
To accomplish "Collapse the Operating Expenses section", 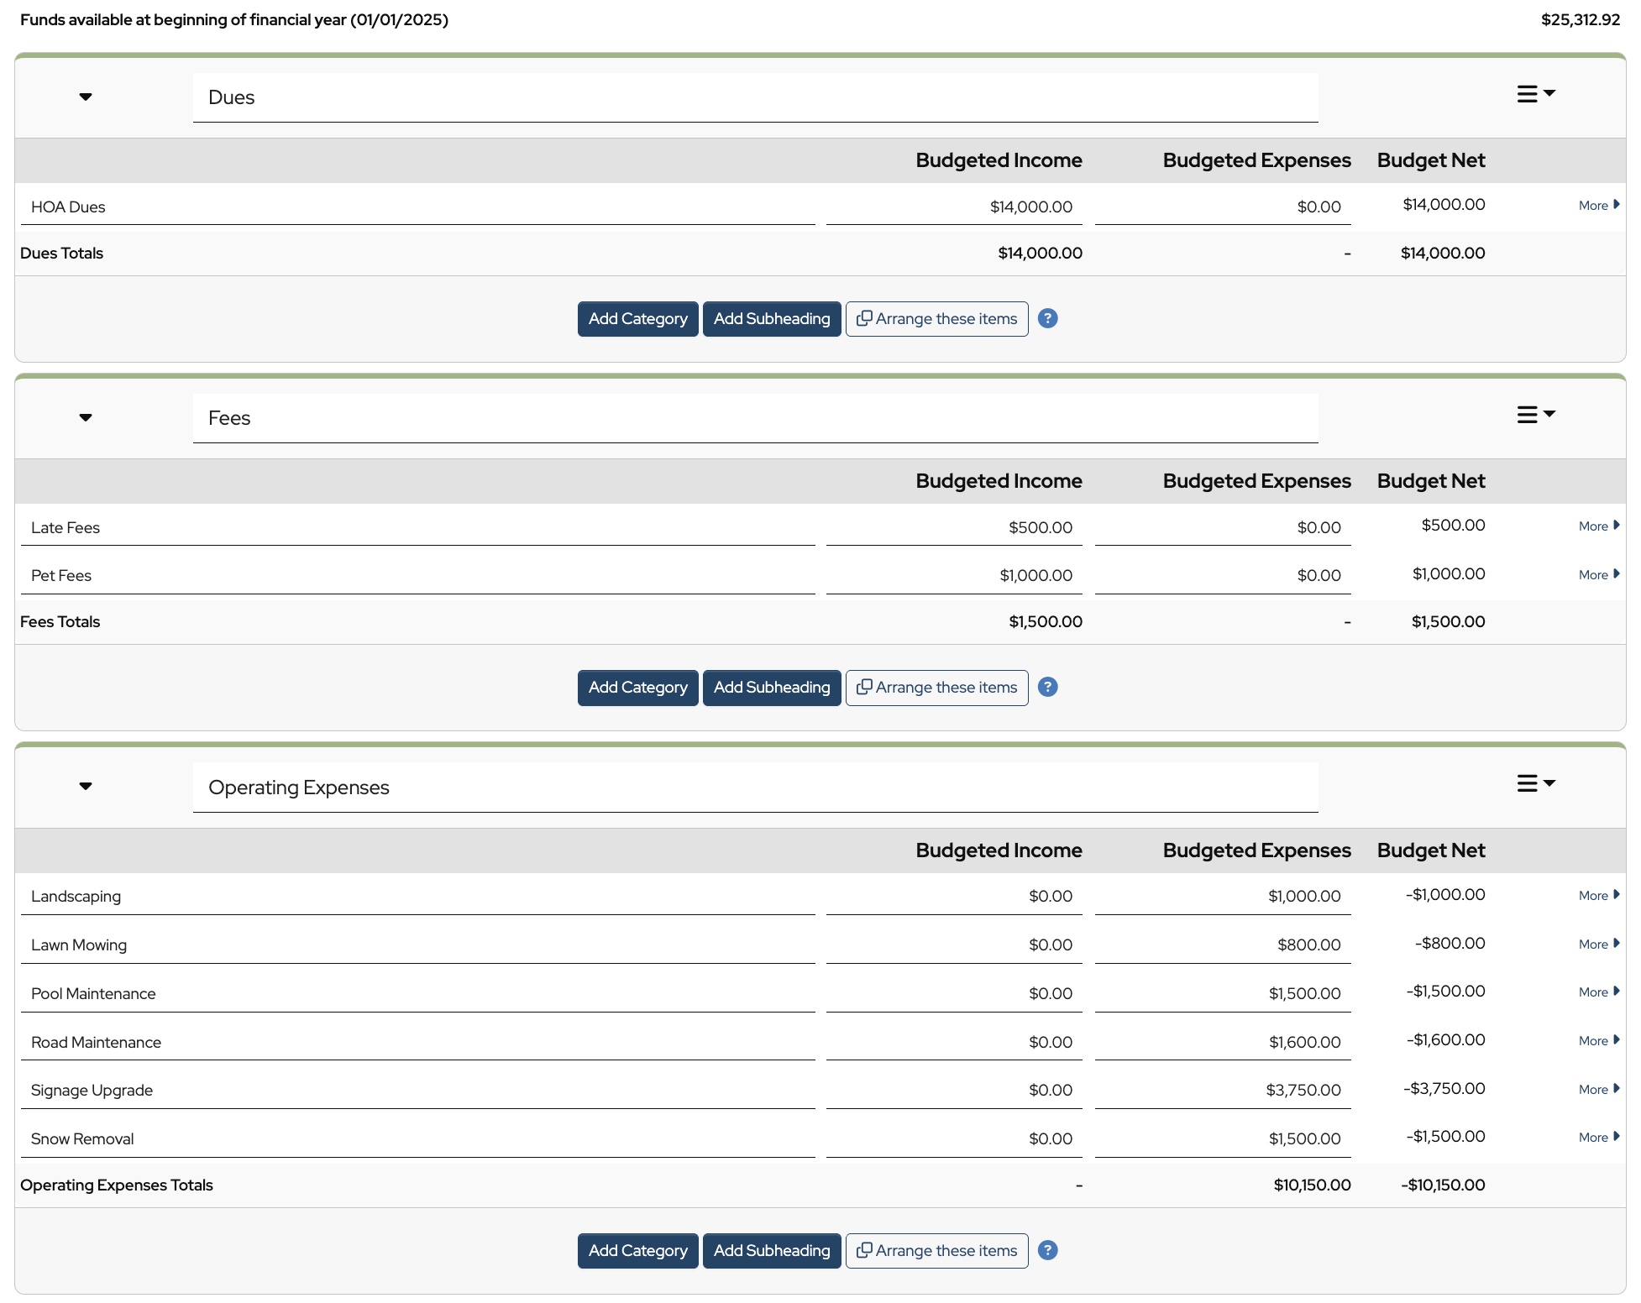I will pyautogui.click(x=86, y=787).
